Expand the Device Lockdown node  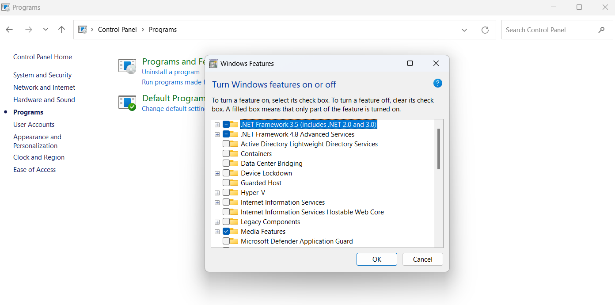point(217,173)
